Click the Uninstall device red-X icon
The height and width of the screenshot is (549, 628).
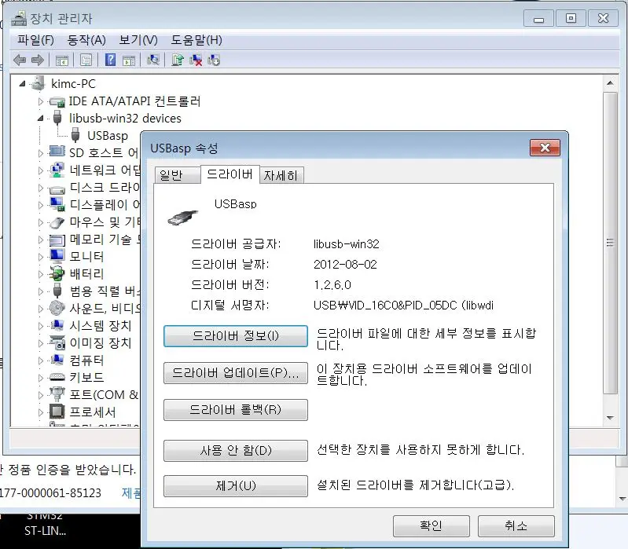(196, 60)
